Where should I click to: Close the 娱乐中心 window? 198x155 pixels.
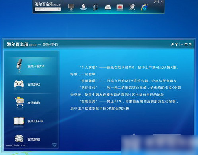tap(190, 44)
